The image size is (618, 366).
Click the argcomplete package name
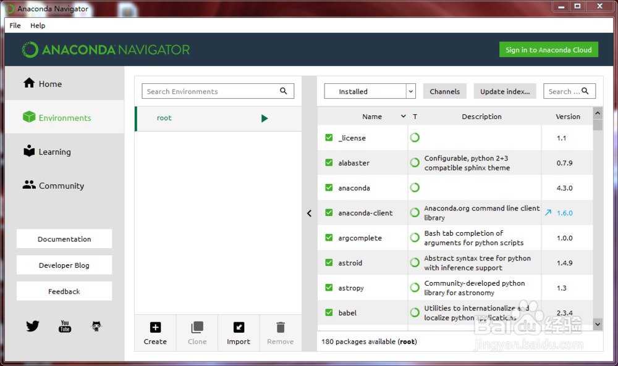(x=360, y=238)
